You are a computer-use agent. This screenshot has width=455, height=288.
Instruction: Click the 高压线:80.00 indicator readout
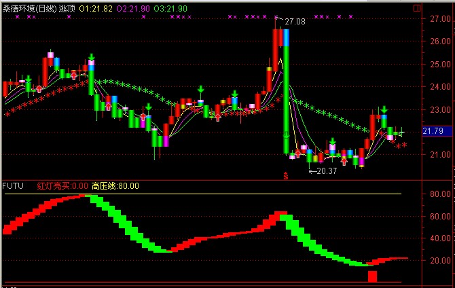[115, 185]
